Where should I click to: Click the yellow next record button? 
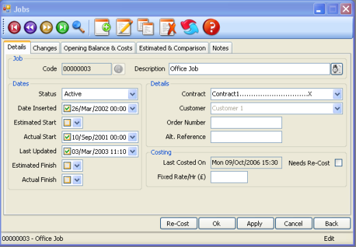(x=47, y=27)
